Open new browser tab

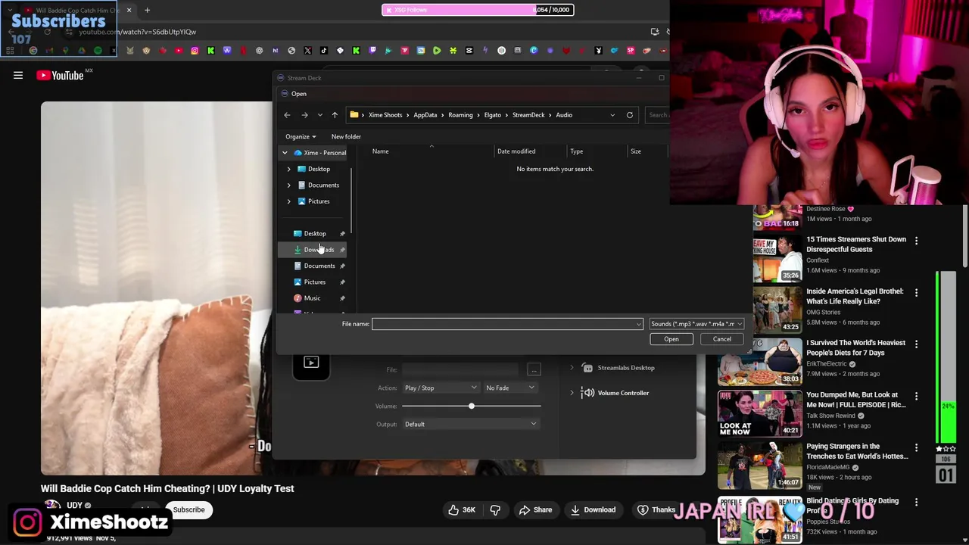[x=147, y=10]
